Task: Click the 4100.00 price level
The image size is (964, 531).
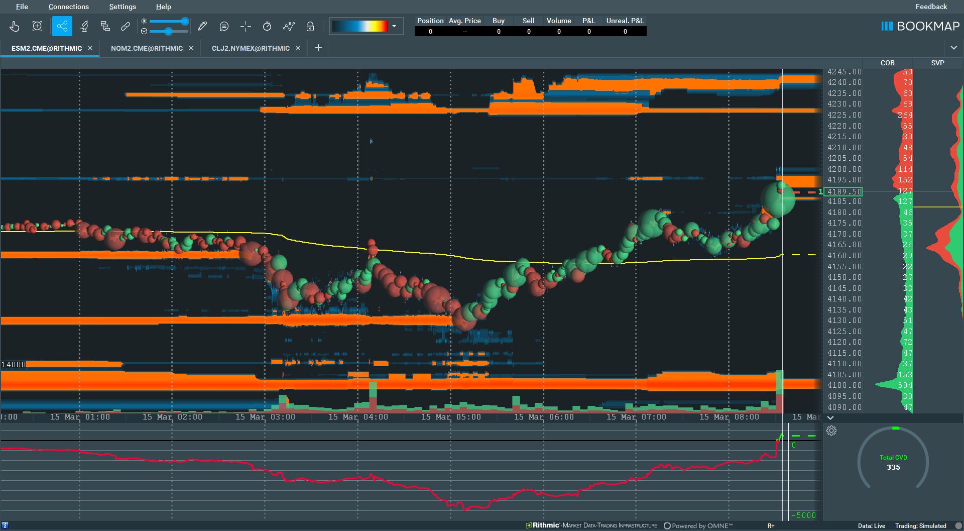Action: click(845, 385)
